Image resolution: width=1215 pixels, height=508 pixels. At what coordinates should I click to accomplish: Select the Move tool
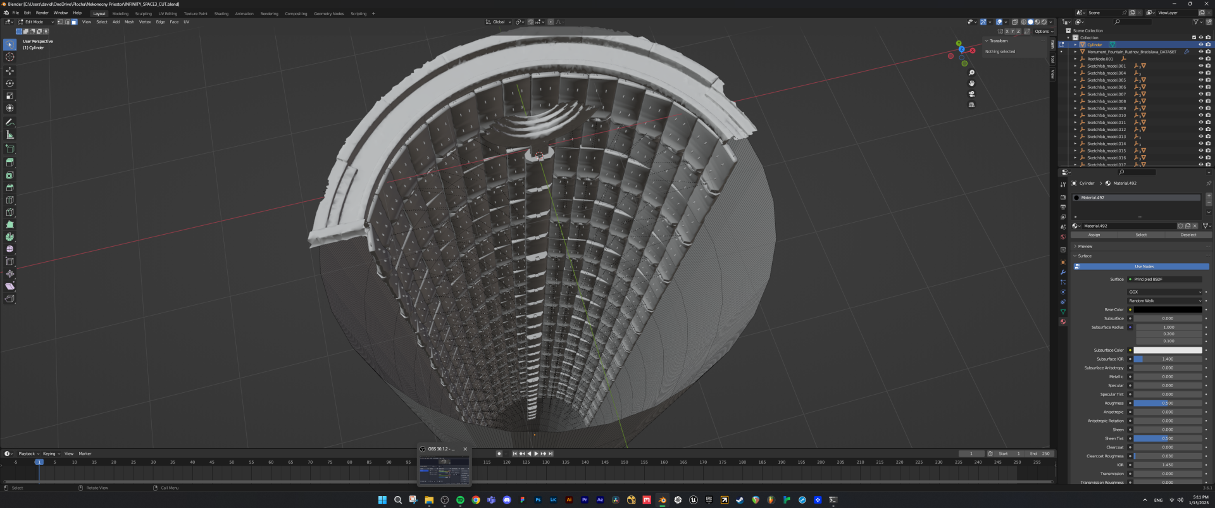click(x=9, y=71)
